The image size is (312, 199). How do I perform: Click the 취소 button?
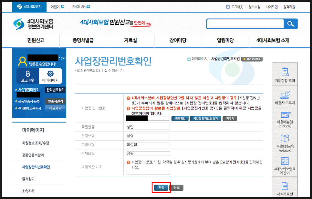176,188
